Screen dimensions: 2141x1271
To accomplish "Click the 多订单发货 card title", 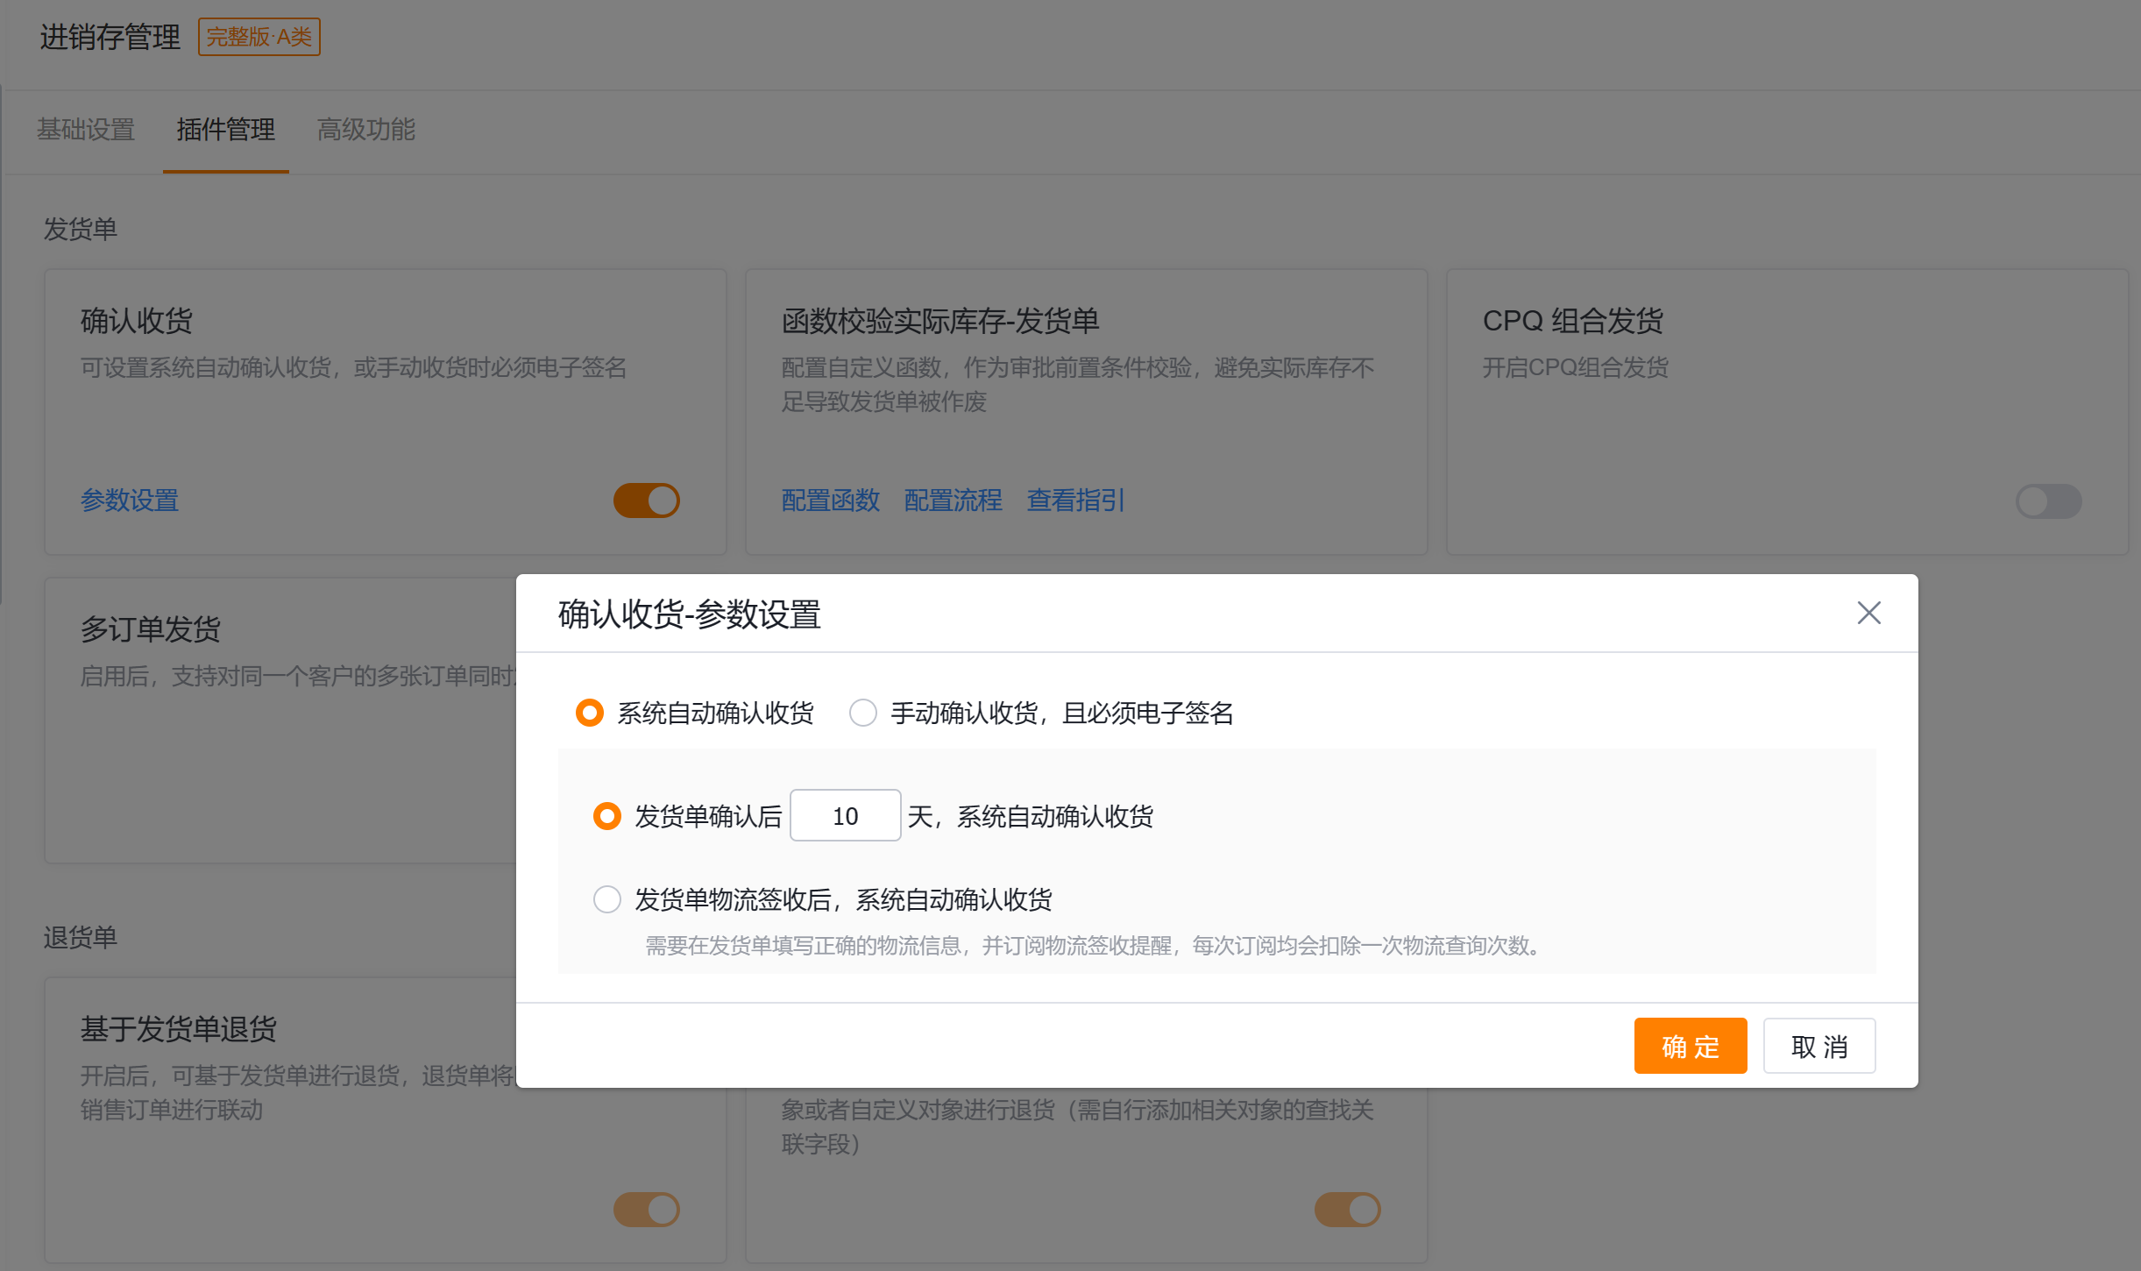I will 151,629.
